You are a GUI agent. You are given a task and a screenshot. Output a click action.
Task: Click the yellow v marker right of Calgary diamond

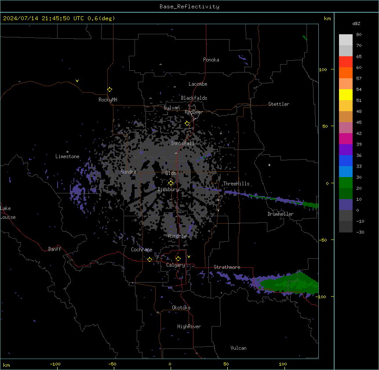(x=189, y=257)
